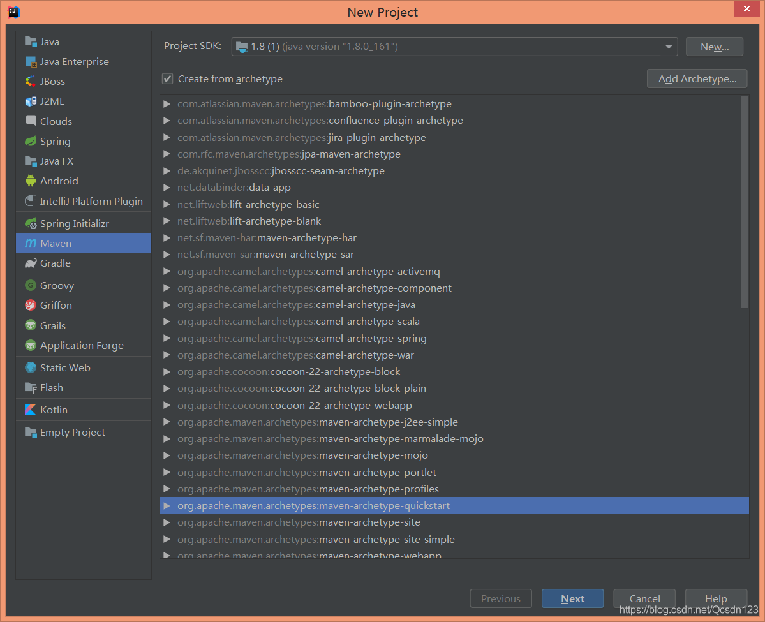Choose the Gradle project category
Image resolution: width=765 pixels, height=622 pixels.
[x=84, y=263]
